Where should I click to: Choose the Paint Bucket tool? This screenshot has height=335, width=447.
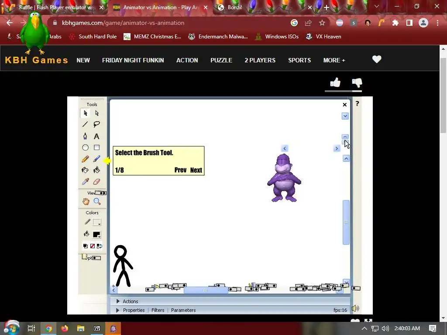96,170
